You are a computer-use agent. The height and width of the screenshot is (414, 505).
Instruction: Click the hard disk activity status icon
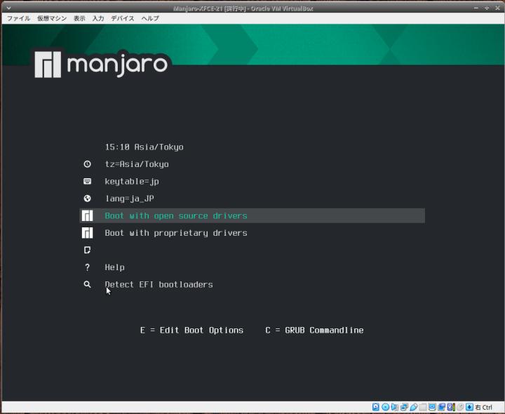(x=375, y=407)
